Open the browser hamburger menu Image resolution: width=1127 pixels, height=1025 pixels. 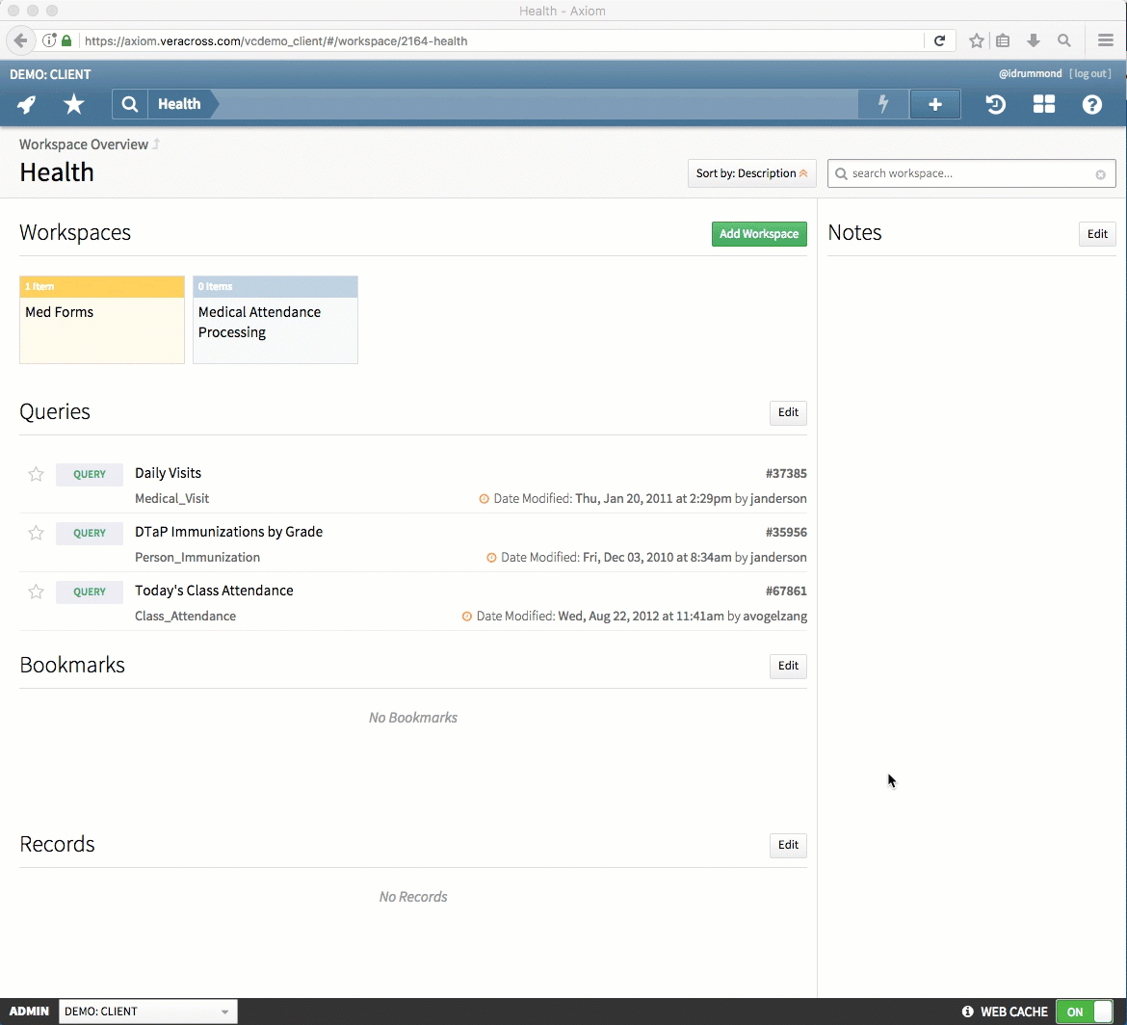click(1105, 40)
